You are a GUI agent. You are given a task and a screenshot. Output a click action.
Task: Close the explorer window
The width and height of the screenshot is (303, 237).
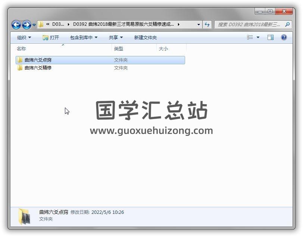[284, 12]
